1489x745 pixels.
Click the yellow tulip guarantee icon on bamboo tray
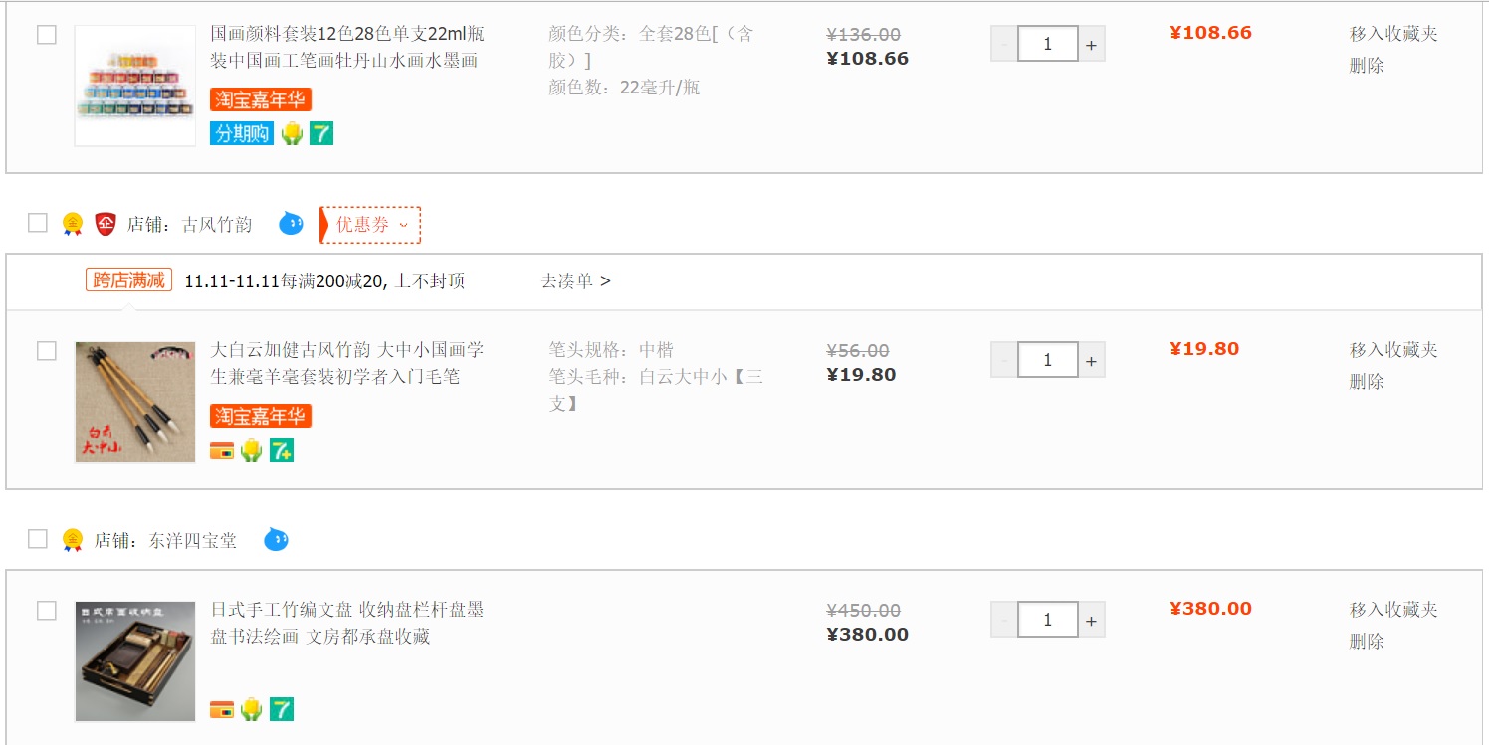[x=252, y=709]
